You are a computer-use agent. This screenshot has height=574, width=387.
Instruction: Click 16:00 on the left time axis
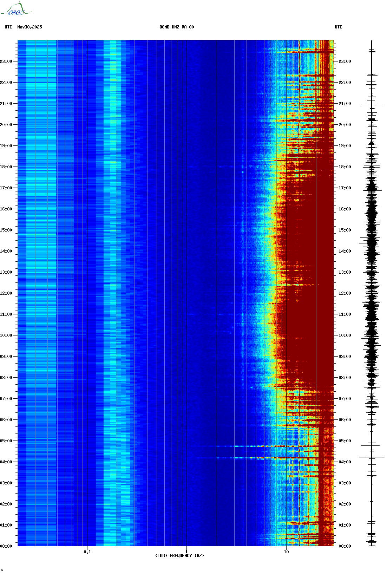coord(6,209)
